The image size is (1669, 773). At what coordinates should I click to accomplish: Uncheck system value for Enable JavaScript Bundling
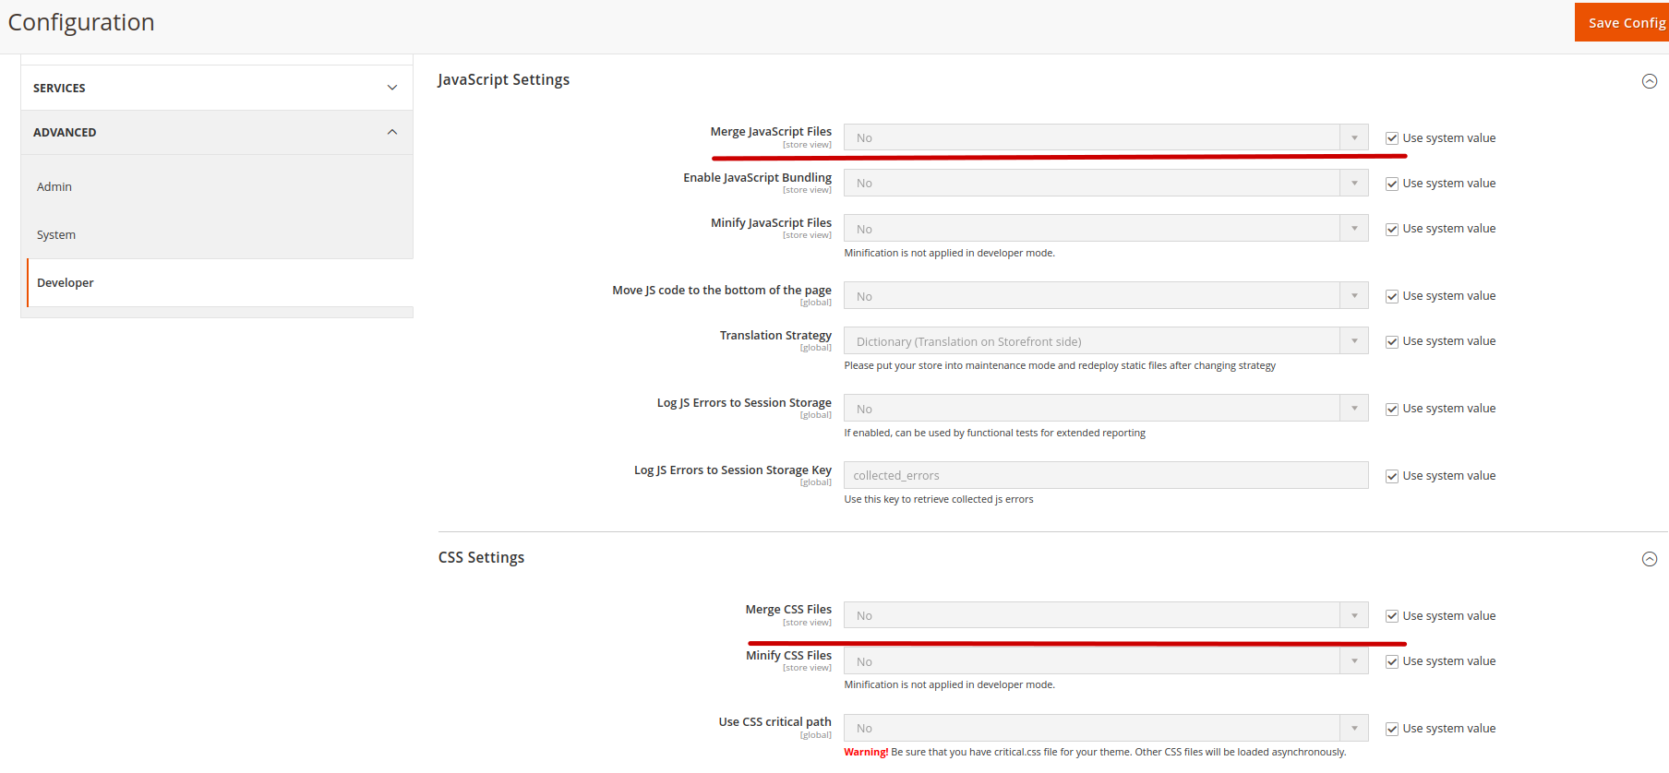pyautogui.click(x=1391, y=184)
